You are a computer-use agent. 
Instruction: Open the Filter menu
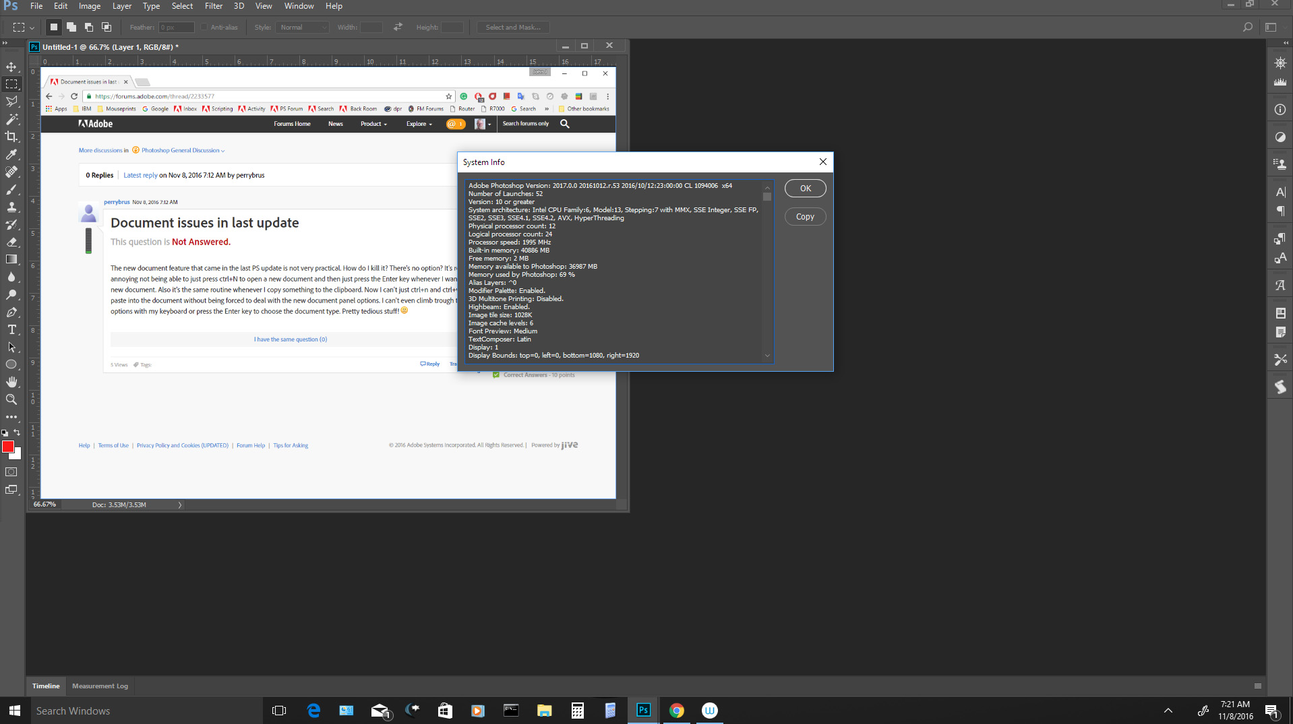point(214,6)
